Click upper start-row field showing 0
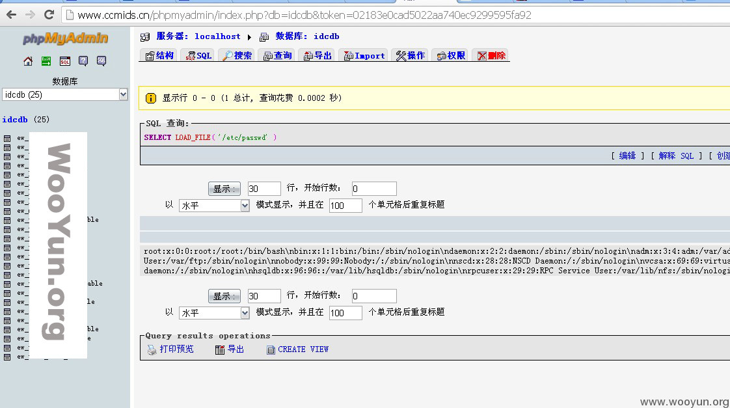Screen dimensions: 730x408 click(x=374, y=189)
